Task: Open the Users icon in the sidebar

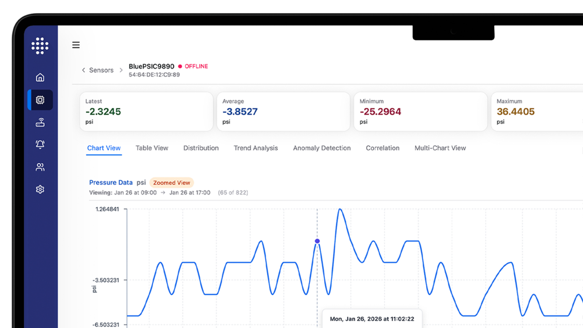Action: (x=40, y=167)
